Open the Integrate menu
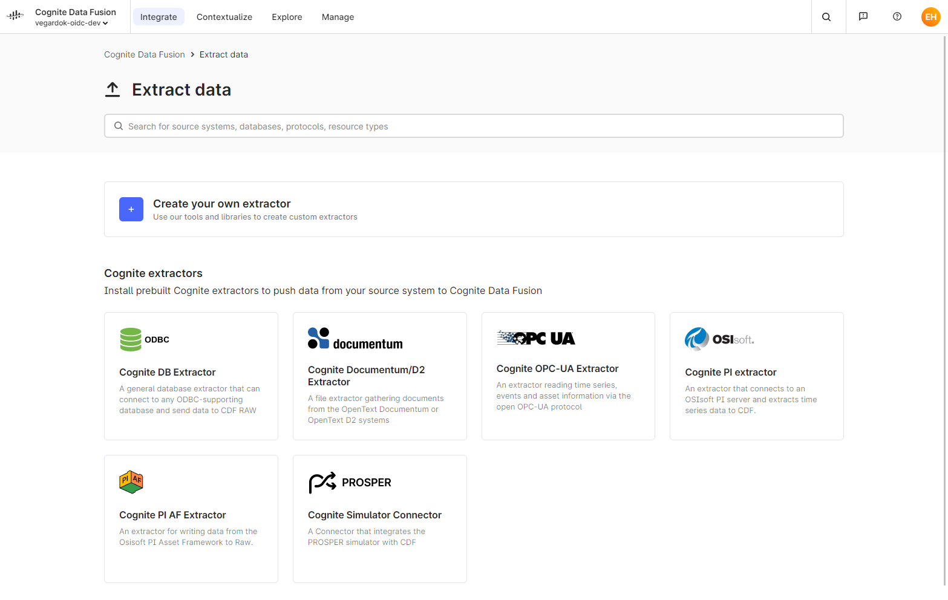Viewport: 948px width, 600px height. coord(159,17)
